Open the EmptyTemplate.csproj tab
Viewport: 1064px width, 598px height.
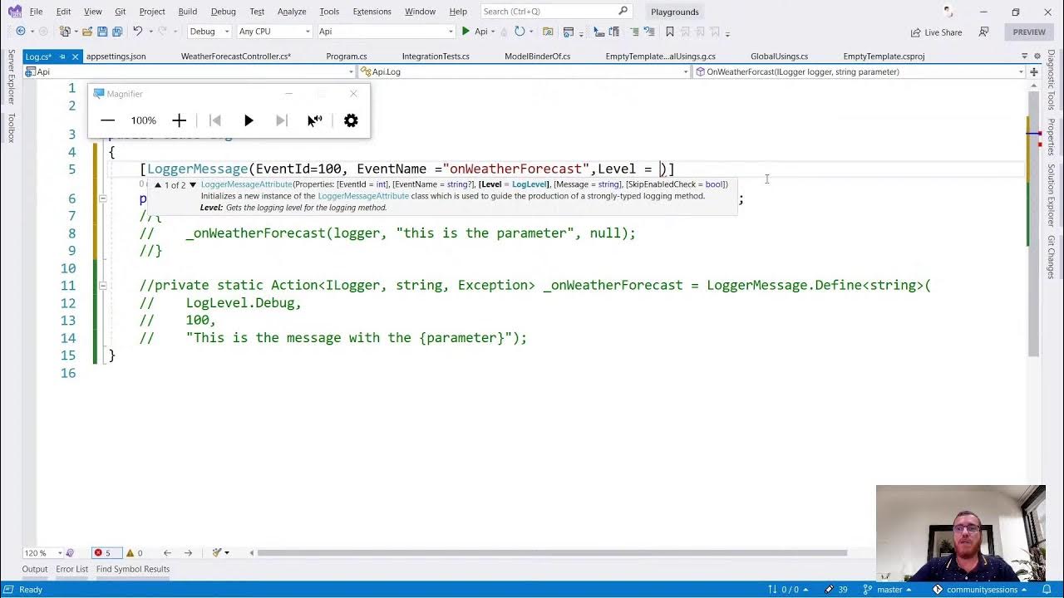tap(884, 56)
